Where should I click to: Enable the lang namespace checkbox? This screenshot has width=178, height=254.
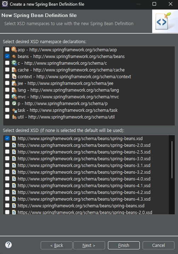tap(7, 90)
